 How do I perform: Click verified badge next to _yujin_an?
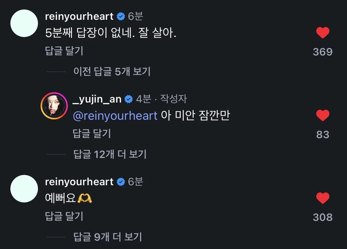(x=129, y=99)
